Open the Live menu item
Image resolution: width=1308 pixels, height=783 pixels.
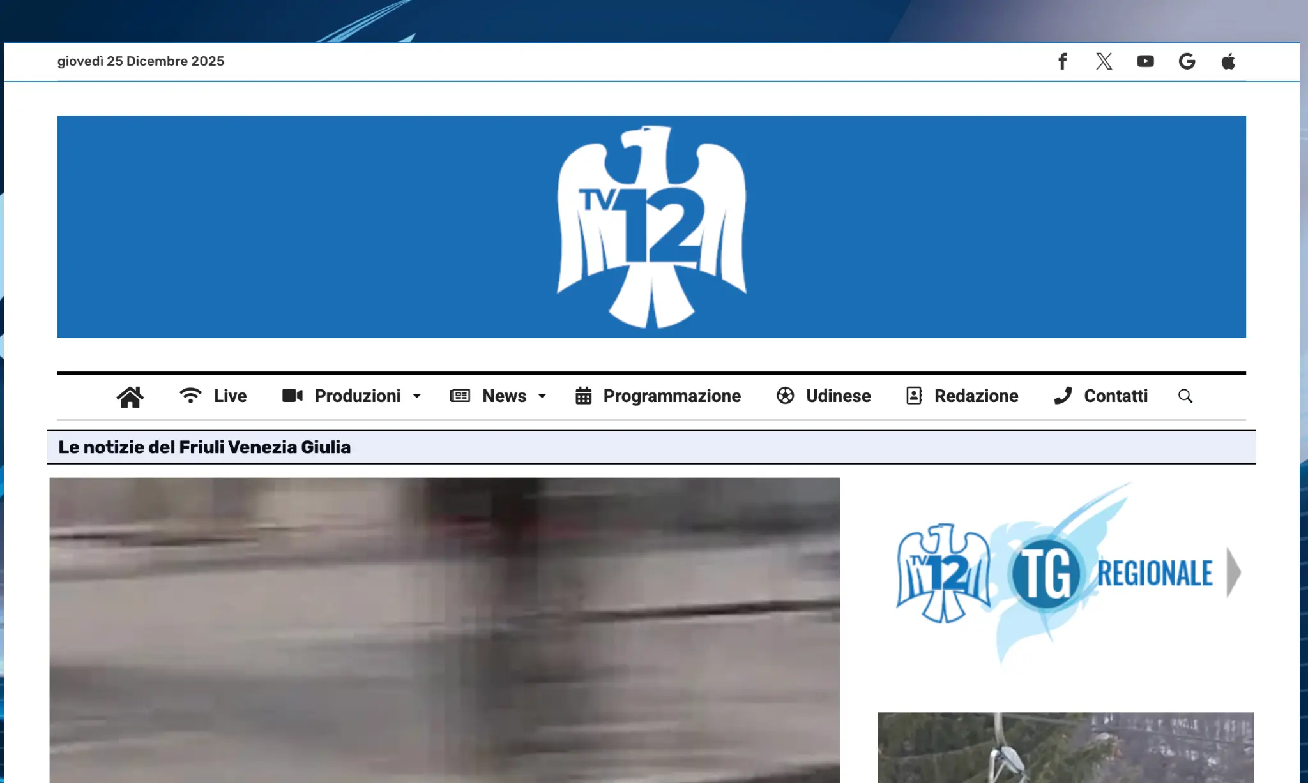click(x=230, y=396)
